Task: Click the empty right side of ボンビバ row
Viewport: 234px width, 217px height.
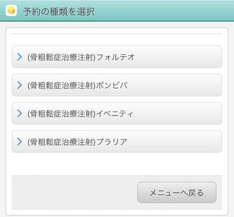Action: [175, 85]
